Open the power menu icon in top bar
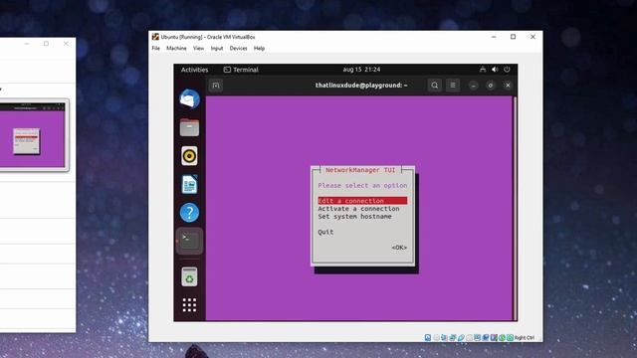This screenshot has height=358, width=637. point(507,70)
